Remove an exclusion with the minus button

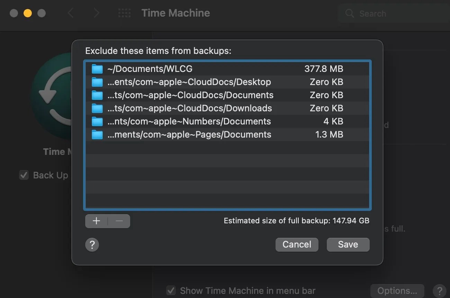pyautogui.click(x=119, y=221)
